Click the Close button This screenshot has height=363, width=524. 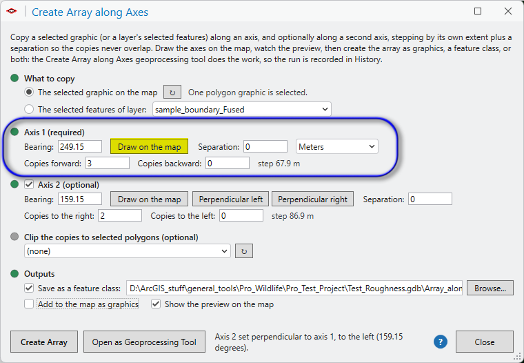tap(485, 342)
